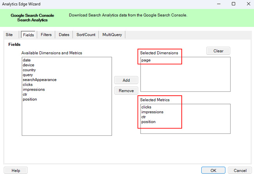This screenshot has width=254, height=177.
Task: Choose 'country' from available dimensions
Action: tap(29, 70)
